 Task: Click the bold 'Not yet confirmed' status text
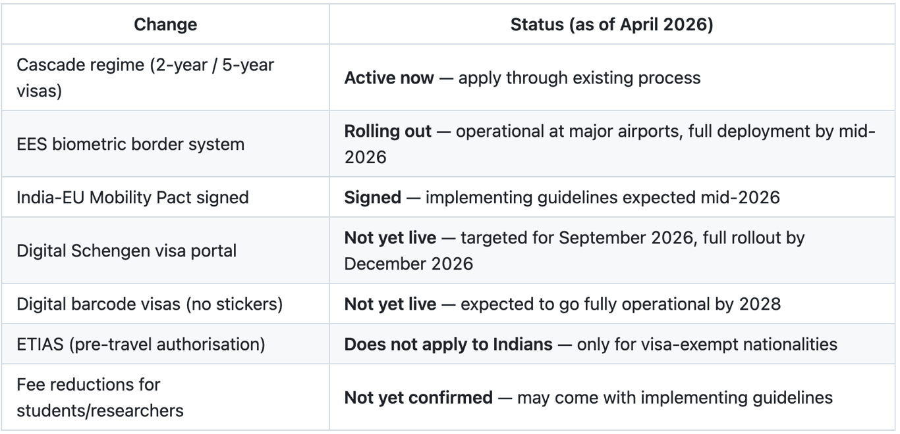click(418, 397)
